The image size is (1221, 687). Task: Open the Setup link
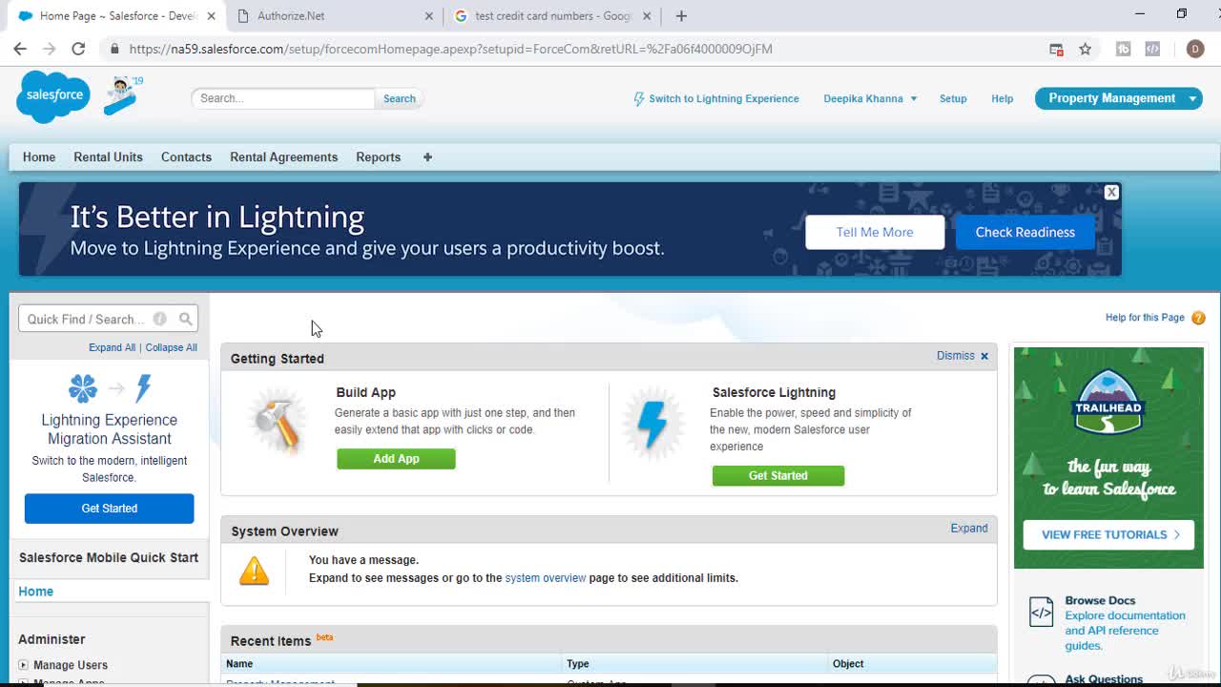(953, 98)
